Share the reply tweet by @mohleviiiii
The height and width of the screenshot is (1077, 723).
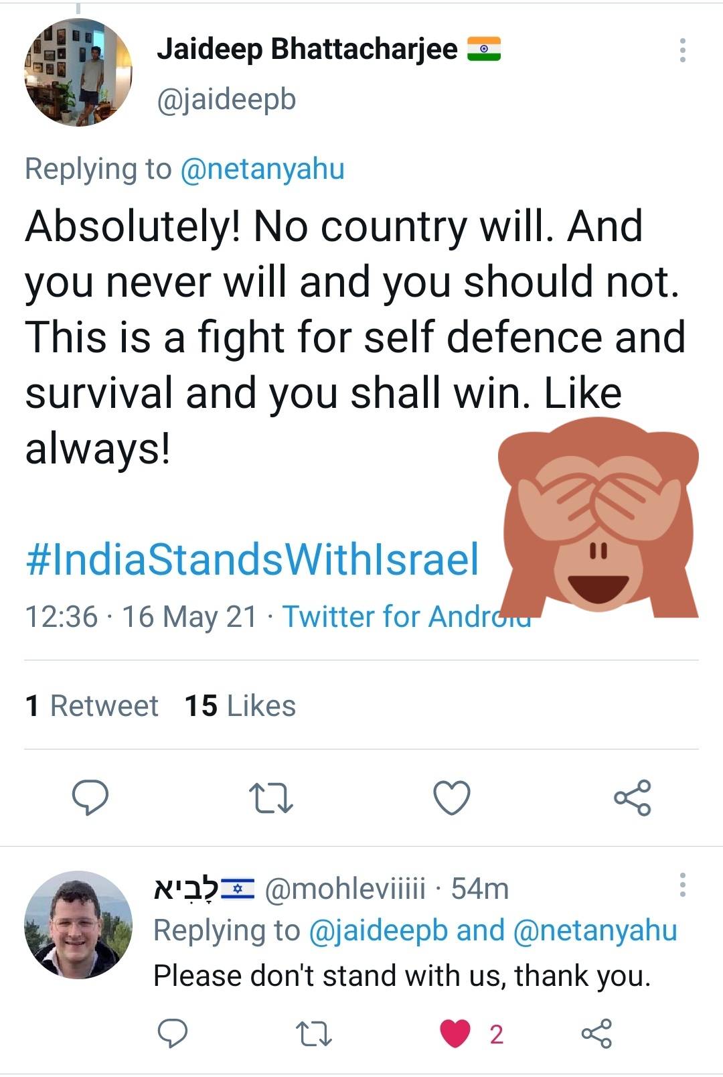tap(596, 1033)
